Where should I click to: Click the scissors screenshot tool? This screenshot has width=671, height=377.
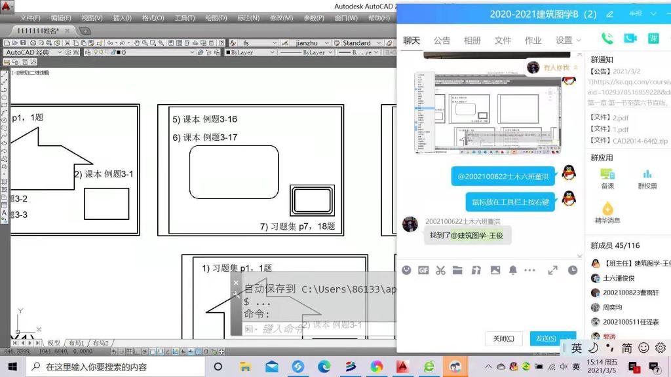(x=440, y=270)
